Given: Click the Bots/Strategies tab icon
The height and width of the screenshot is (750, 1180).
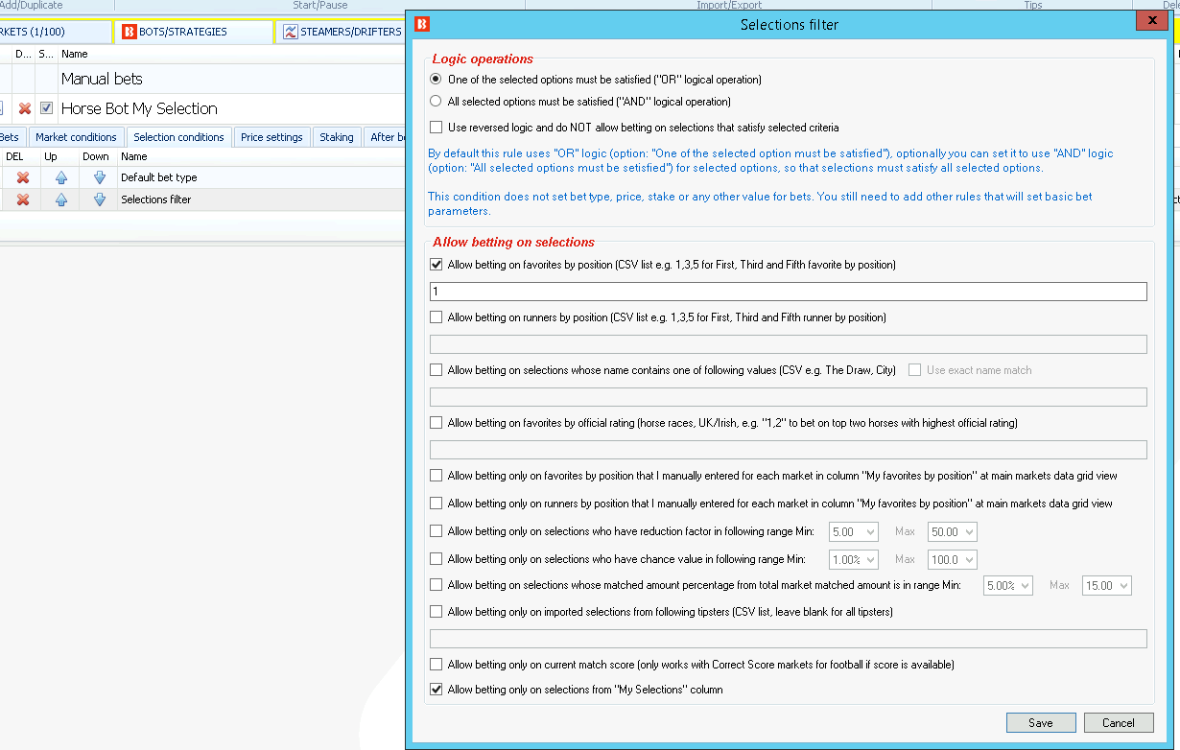Looking at the screenshot, I should pyautogui.click(x=130, y=32).
